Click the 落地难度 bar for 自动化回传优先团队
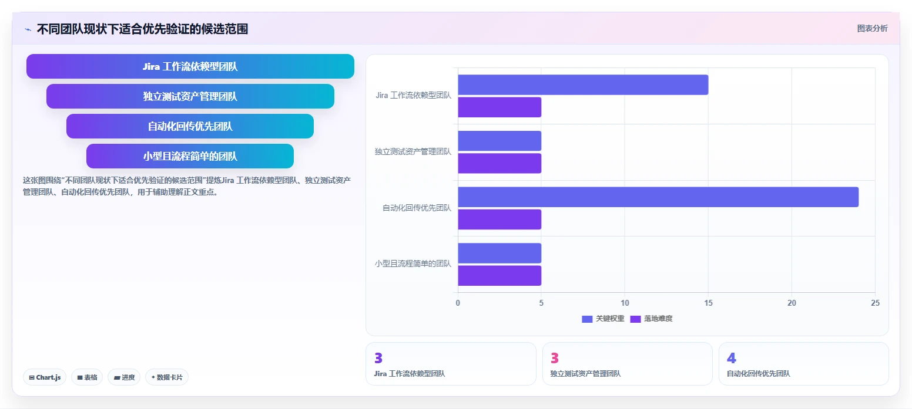Viewport: 912px width, 409px height. pos(499,219)
